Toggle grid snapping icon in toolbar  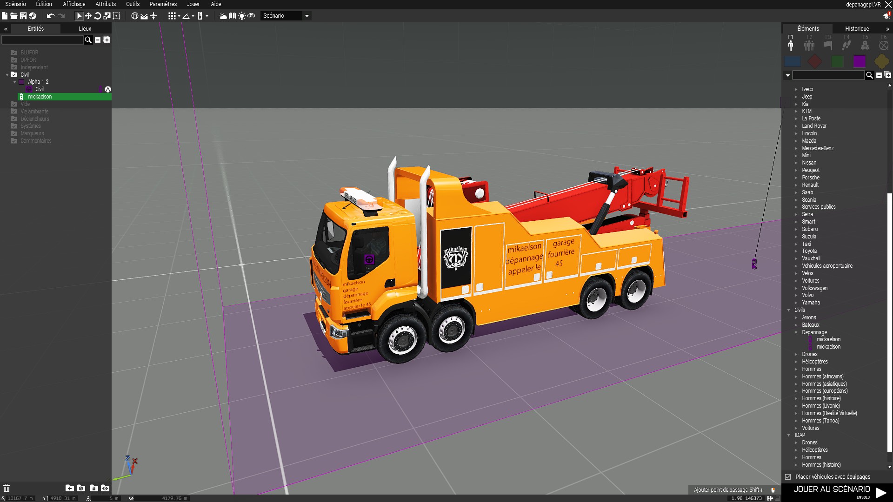[172, 16]
